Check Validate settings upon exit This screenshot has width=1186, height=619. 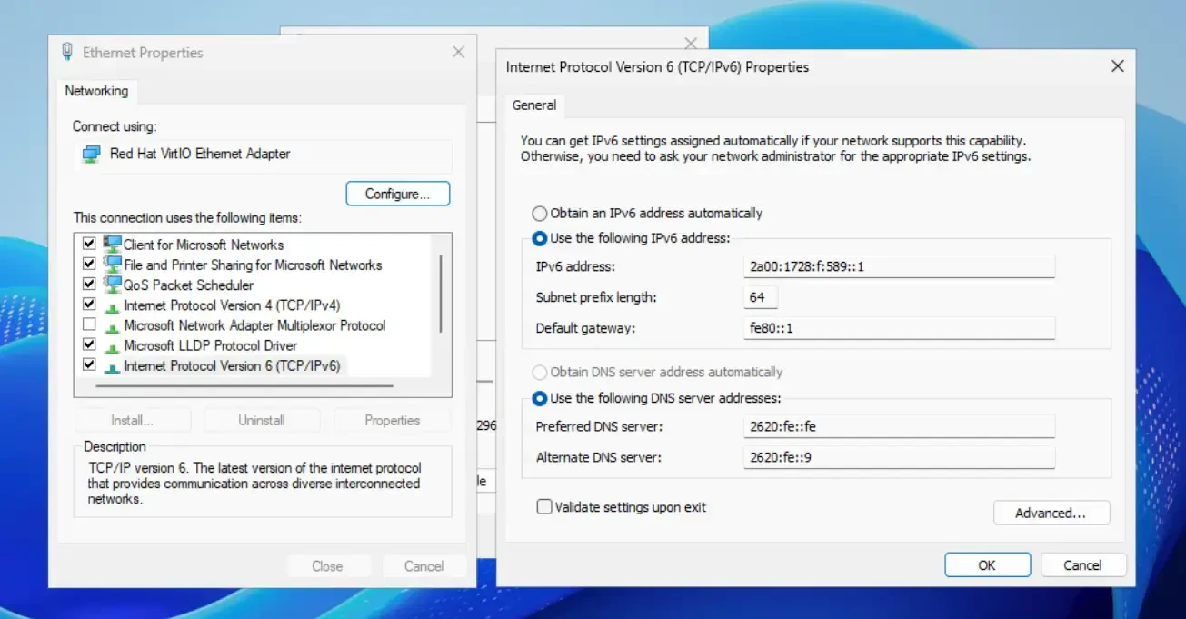coord(544,507)
